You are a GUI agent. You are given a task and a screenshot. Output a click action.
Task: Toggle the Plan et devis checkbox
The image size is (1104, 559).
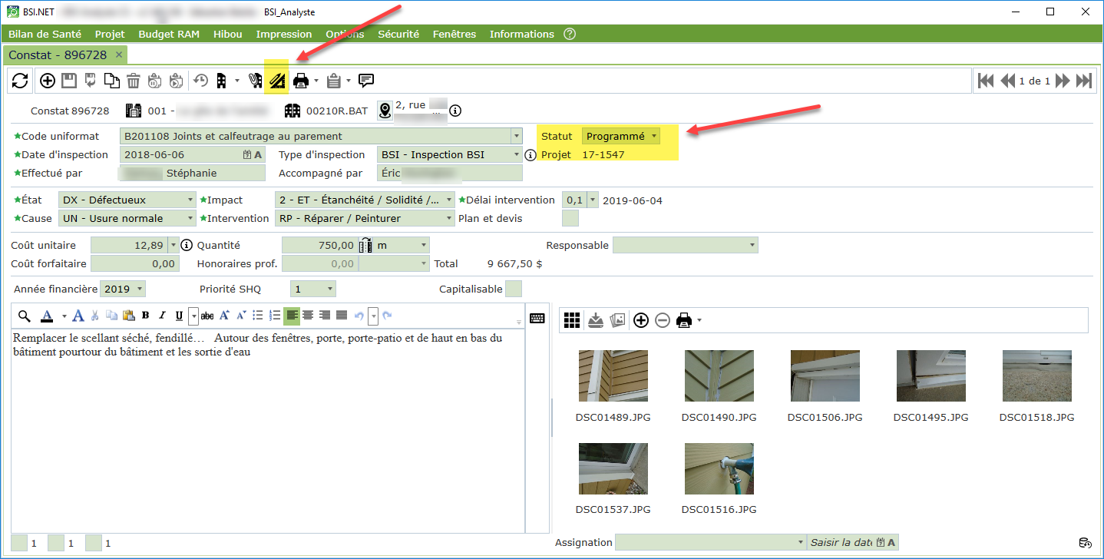570,218
